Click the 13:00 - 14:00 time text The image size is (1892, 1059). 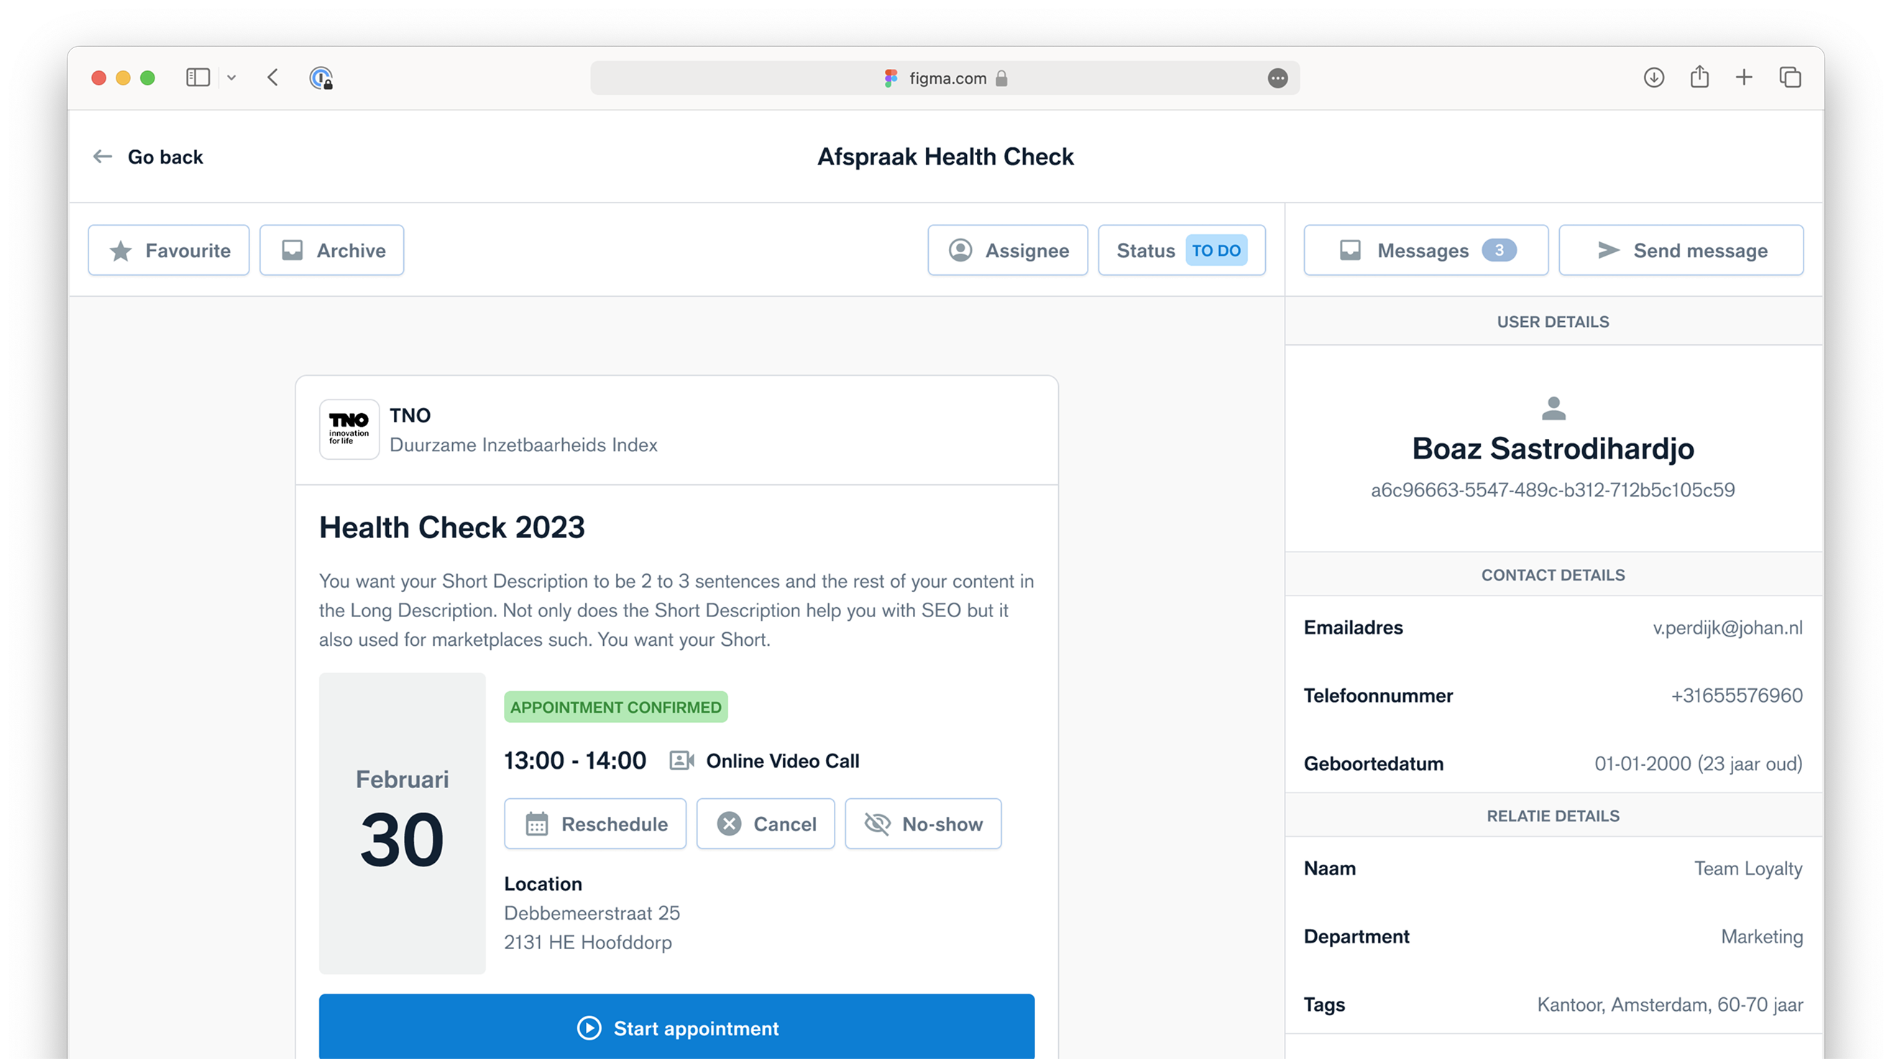pos(574,760)
